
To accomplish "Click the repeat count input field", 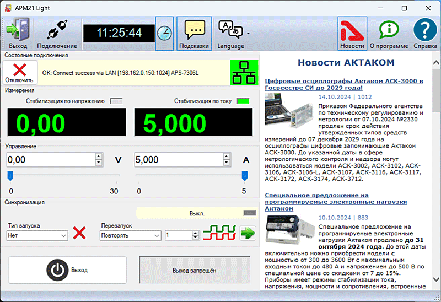I will [x=178, y=235].
